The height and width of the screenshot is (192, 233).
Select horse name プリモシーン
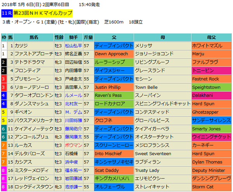point(28,79)
